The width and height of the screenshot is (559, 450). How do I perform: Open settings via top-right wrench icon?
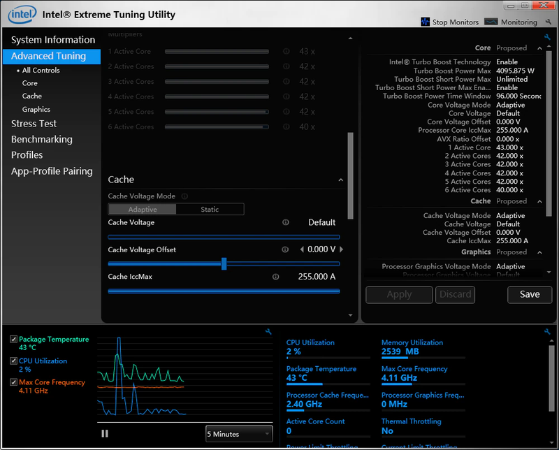point(549,22)
